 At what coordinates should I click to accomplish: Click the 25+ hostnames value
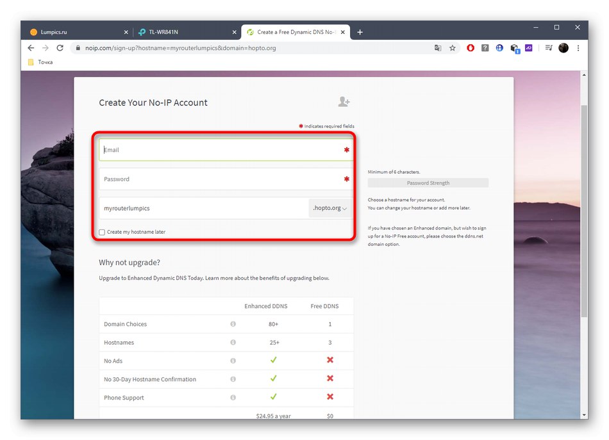coord(274,343)
